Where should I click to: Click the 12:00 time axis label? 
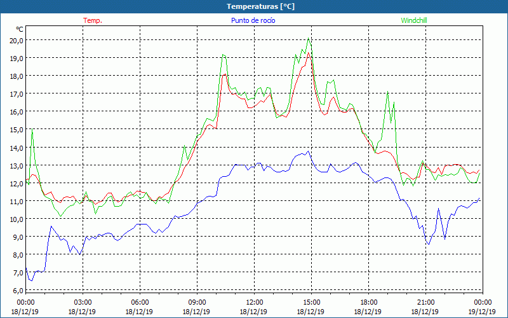click(255, 303)
